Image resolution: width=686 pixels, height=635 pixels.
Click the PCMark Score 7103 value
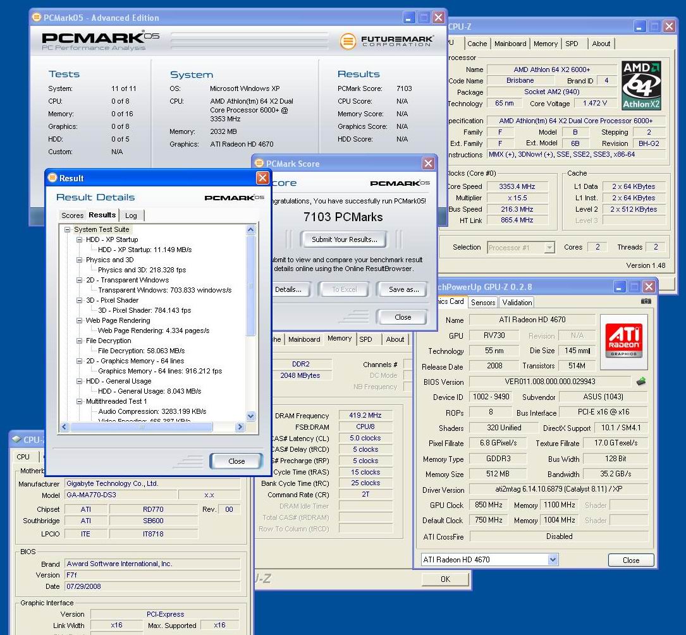coord(404,88)
